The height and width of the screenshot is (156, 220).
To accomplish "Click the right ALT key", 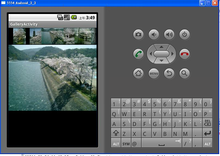I will tap(208, 143).
